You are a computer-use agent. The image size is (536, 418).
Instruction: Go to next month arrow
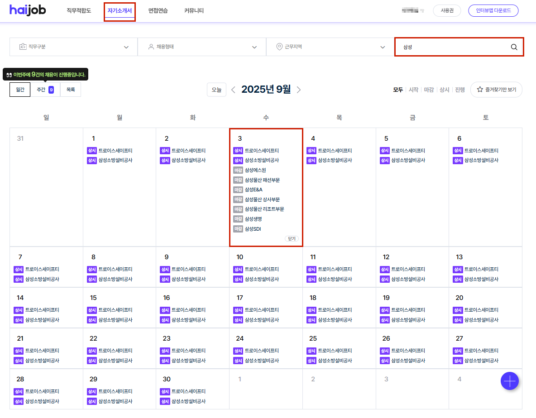[x=299, y=90]
